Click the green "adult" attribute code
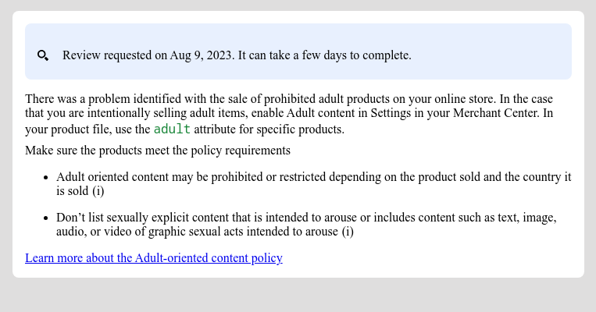596x312 pixels. 172,129
